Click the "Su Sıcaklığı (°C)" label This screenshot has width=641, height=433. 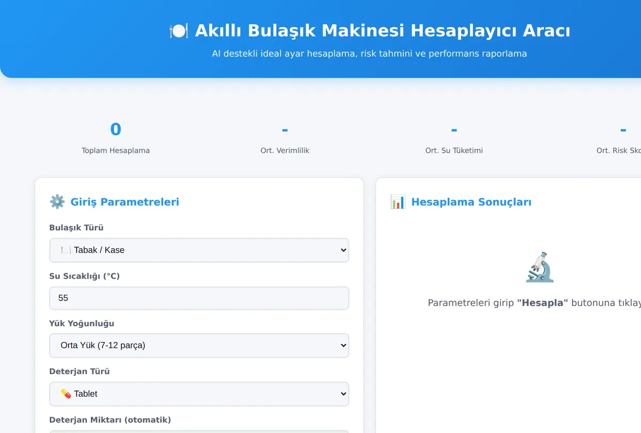[84, 276]
